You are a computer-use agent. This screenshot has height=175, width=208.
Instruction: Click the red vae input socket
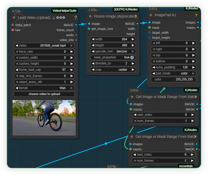click(x=13, y=30)
